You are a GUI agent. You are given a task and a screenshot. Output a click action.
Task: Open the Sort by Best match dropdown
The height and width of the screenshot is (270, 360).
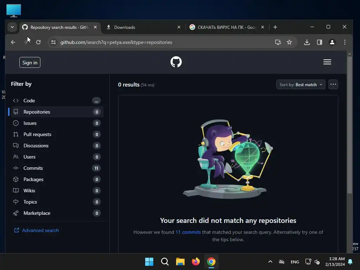[301, 84]
